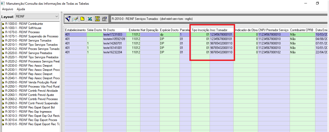Click the Indicador de Obra column header
Screen dimensions: 329x132
coord(246,30)
